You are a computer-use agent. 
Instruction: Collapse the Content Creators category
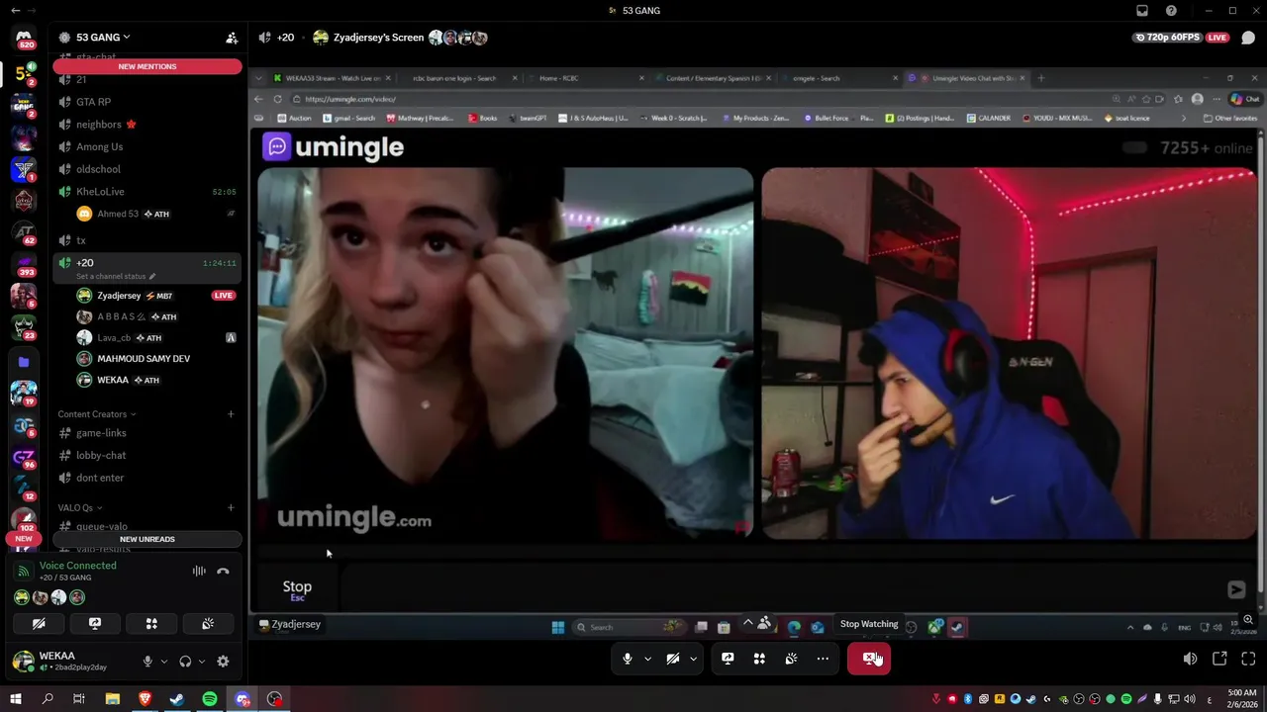[x=96, y=414]
